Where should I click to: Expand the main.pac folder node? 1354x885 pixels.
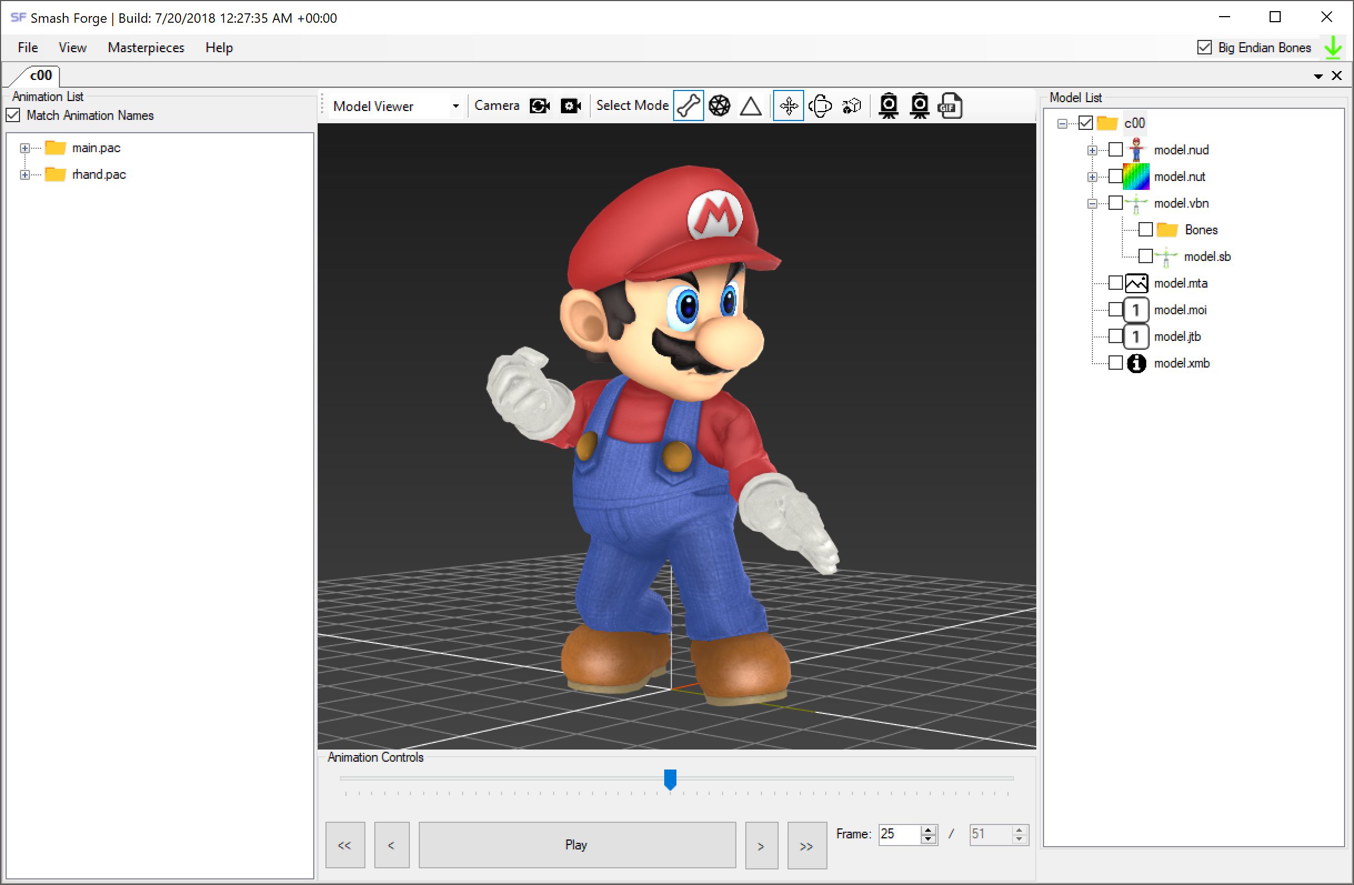tap(25, 148)
